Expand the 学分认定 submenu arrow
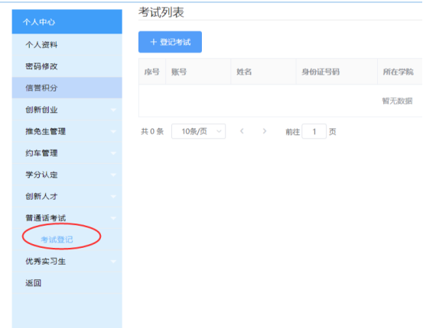 coord(113,175)
